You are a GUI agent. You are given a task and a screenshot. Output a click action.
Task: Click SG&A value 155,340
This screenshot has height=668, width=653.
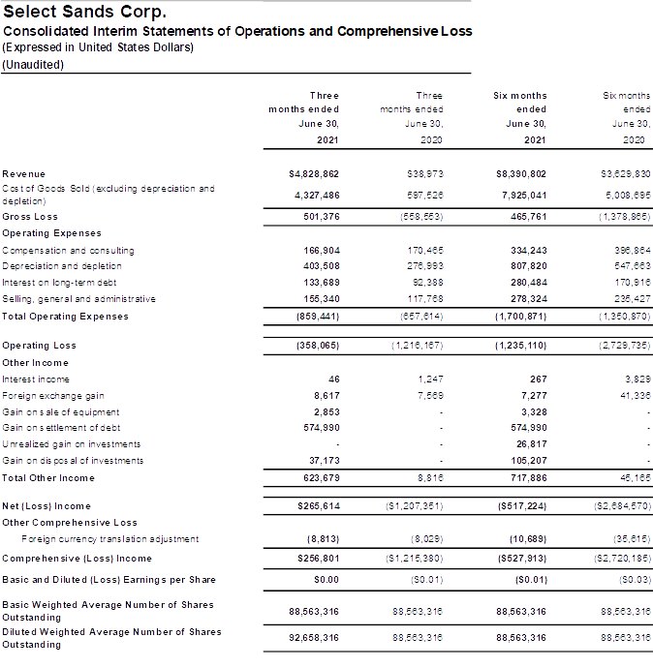pos(322,298)
